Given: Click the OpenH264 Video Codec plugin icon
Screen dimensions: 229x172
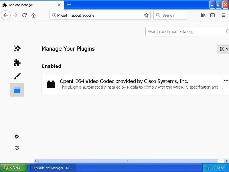Looking at the screenshot, I should coord(51,84).
